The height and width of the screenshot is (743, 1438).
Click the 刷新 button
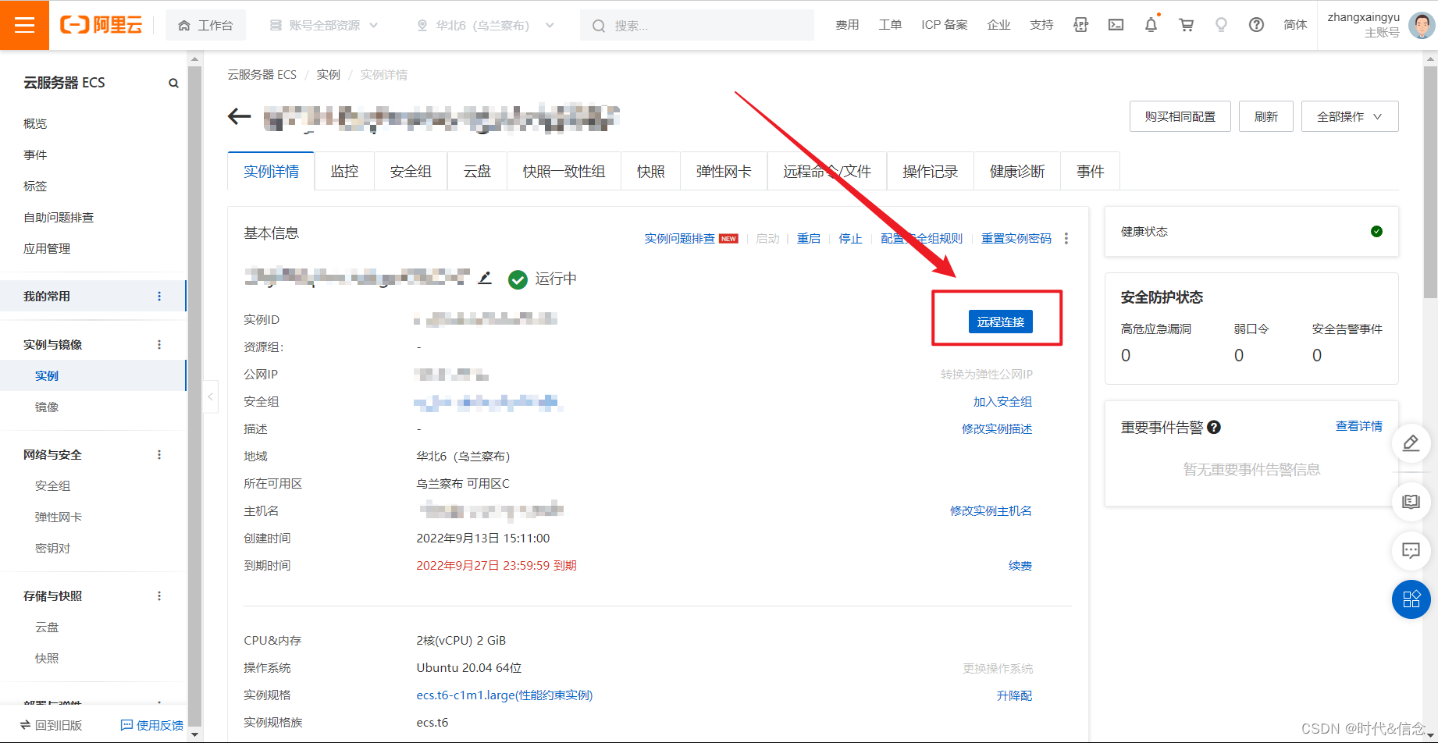pos(1265,116)
